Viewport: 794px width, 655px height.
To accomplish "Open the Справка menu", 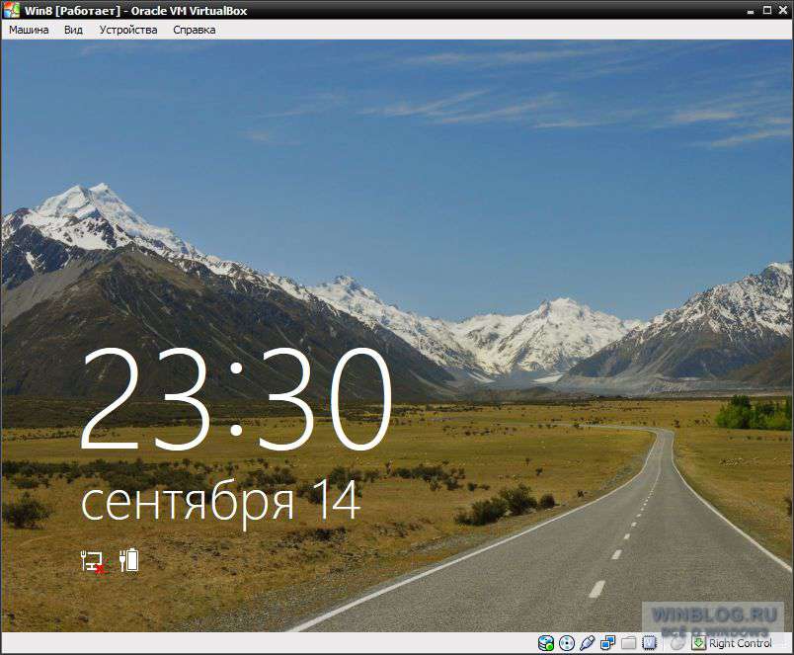I will click(x=195, y=30).
